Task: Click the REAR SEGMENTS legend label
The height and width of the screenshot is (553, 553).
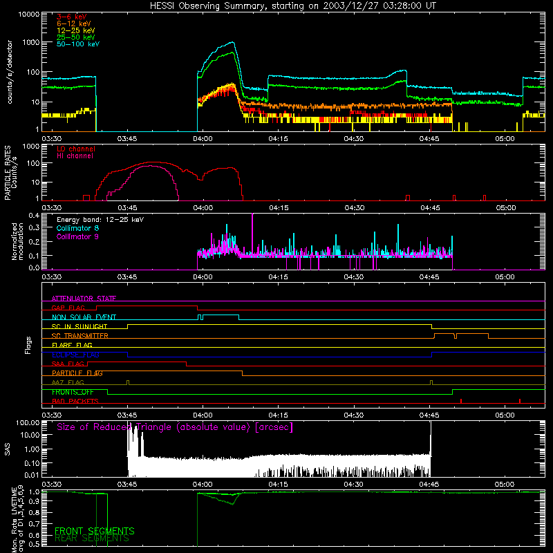Action: pyautogui.click(x=92, y=538)
